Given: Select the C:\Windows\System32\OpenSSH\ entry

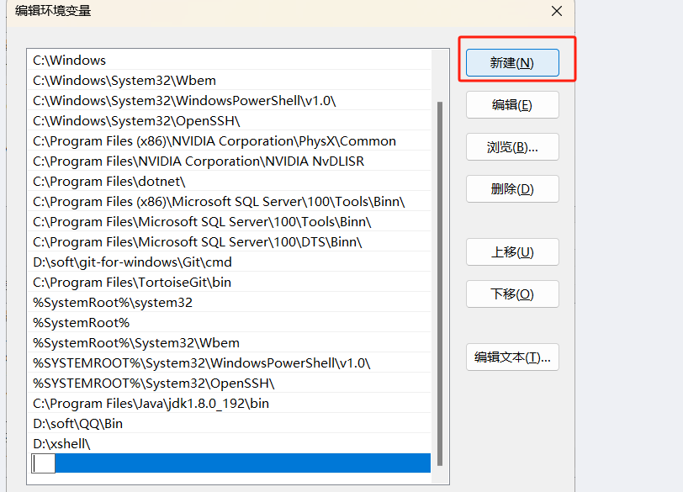Looking at the screenshot, I should click(136, 121).
